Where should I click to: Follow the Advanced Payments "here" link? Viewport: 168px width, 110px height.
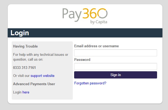tap(26, 92)
